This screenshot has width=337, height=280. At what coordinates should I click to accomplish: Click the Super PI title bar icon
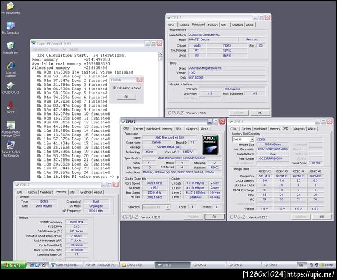(x=34, y=43)
